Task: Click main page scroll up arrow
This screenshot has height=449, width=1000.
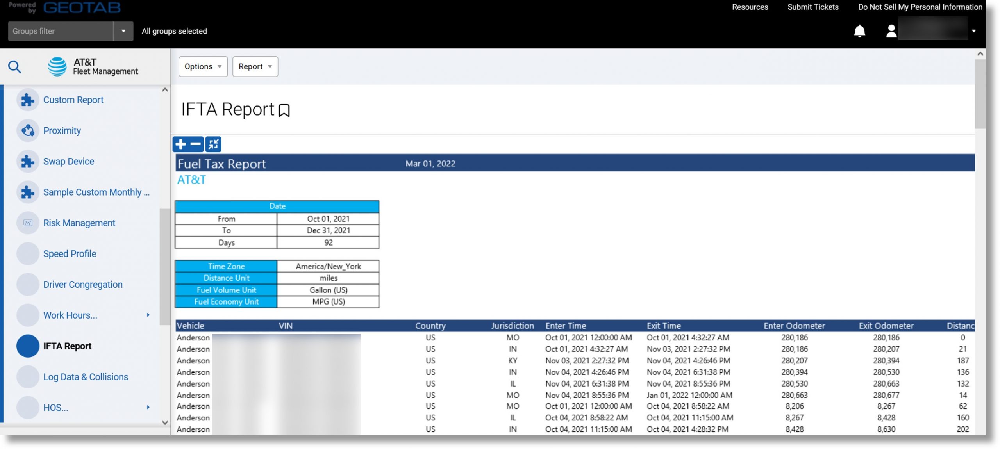Action: pyautogui.click(x=980, y=54)
